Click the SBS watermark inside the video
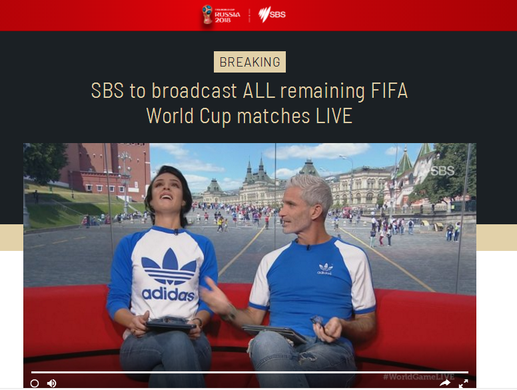This screenshot has width=517, height=390. click(441, 170)
